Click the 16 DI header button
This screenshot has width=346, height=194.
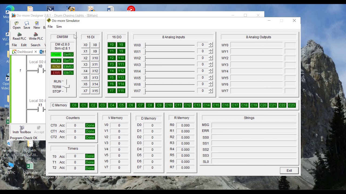pos(91,37)
